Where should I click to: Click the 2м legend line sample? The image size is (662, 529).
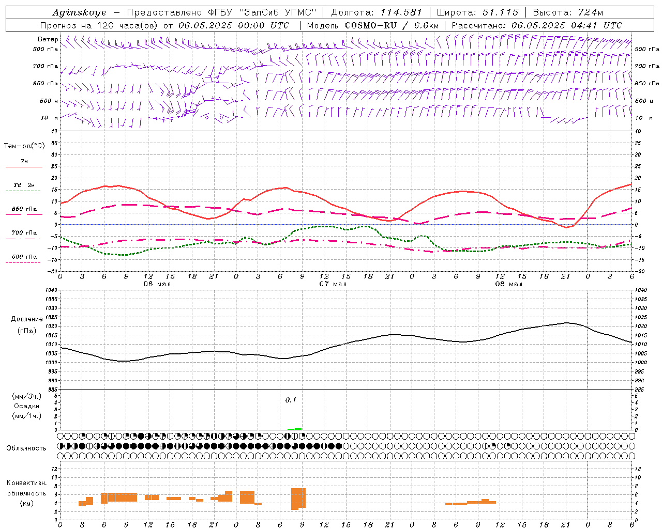point(24,167)
